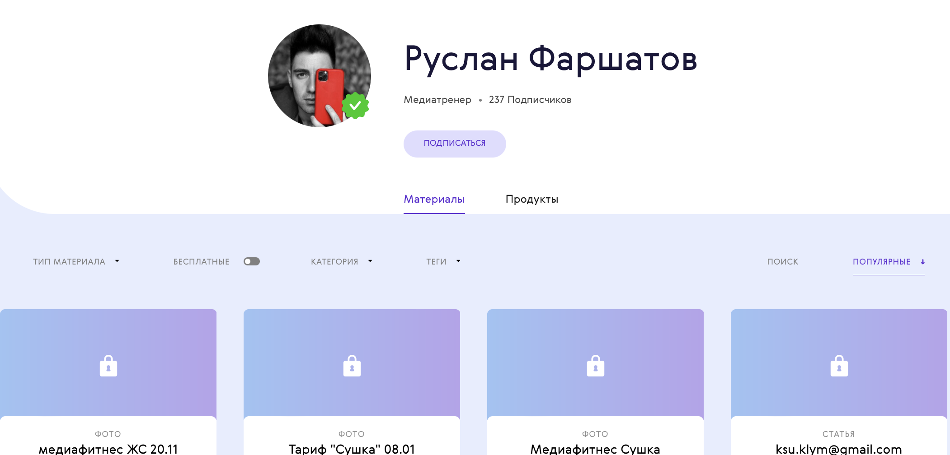Image resolution: width=950 pixels, height=455 pixels.
Task: Click lock icon on ksu.klym@gmail.com article card
Action: (839, 366)
